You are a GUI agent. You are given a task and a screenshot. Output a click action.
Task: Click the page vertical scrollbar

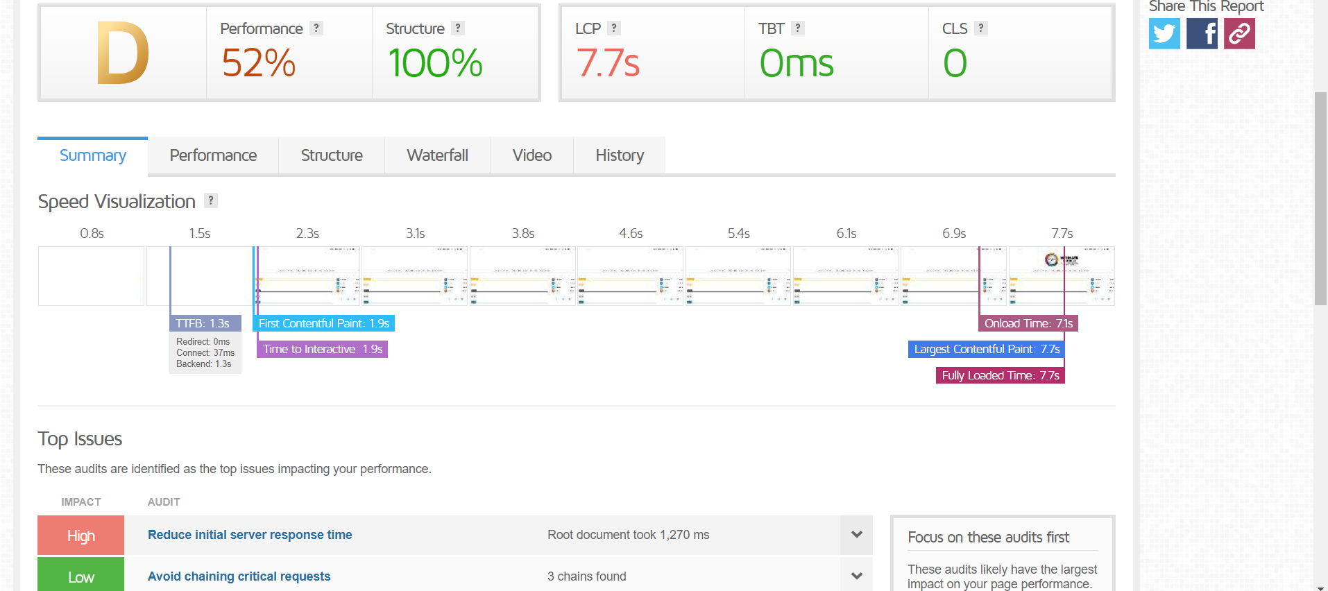click(x=1320, y=198)
